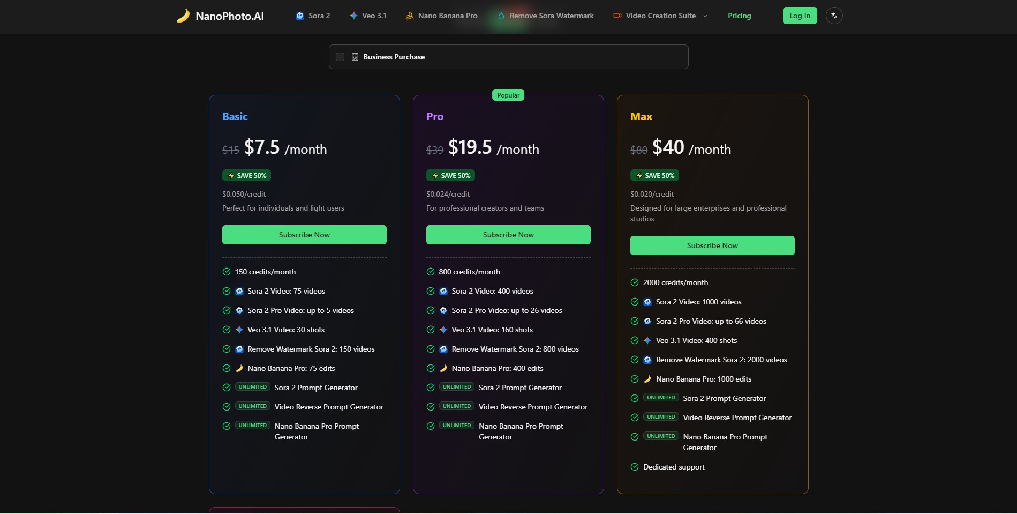The width and height of the screenshot is (1017, 514).
Task: Enable the Business Purchase checkbox
Action: click(x=340, y=56)
